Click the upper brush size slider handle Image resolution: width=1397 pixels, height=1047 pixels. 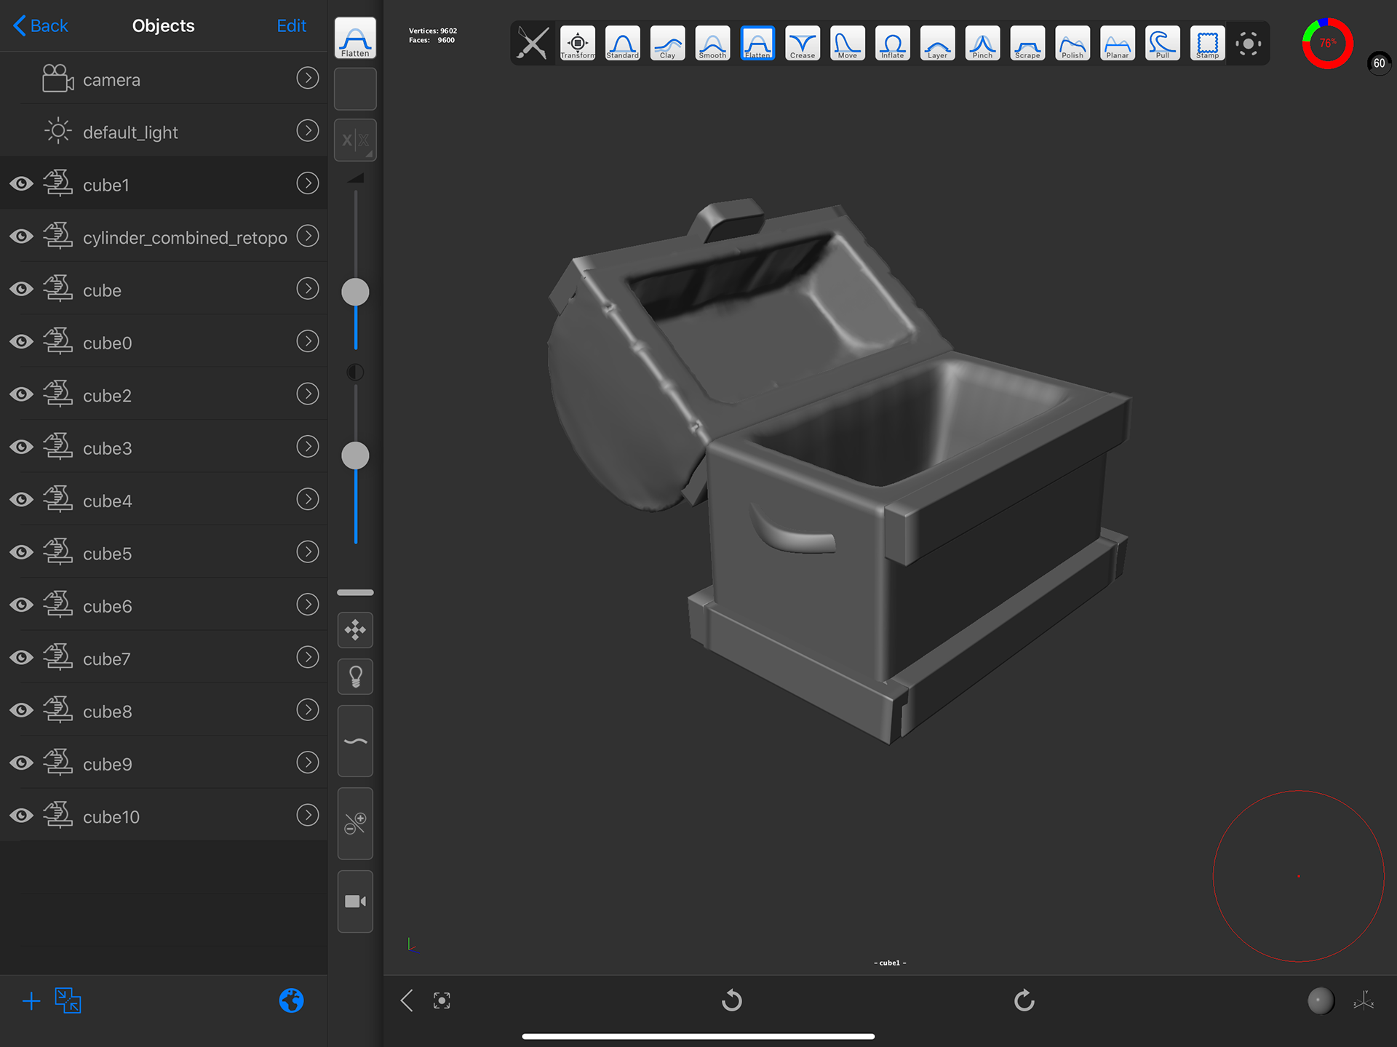pyautogui.click(x=355, y=292)
